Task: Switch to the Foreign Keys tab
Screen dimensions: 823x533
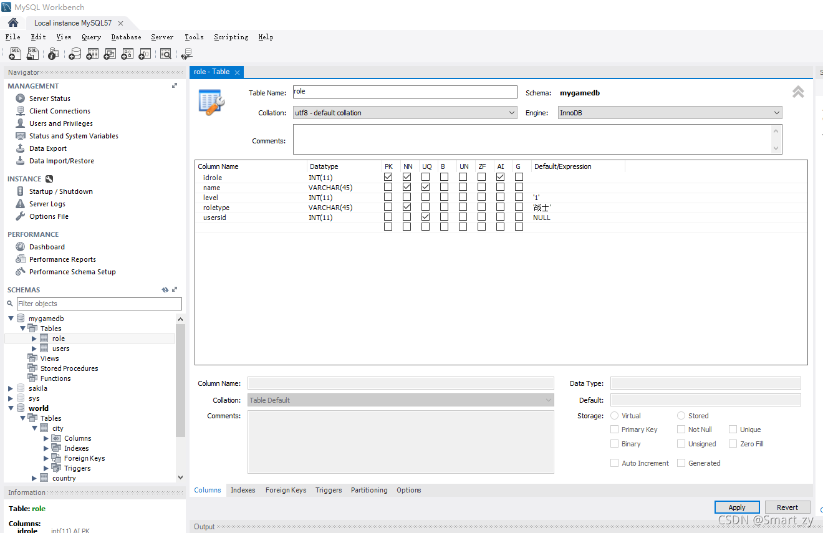Action: [x=286, y=490]
